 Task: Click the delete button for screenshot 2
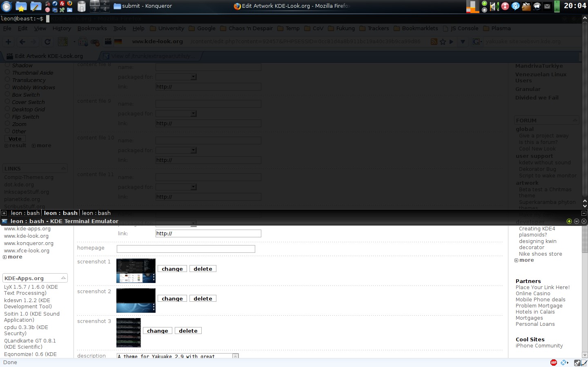point(203,298)
